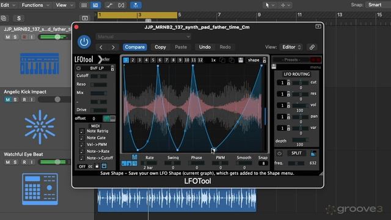Image resolution: width=391 pixels, height=220 pixels.
Task: Adjust the Cutoff slider
Action: coord(99,76)
